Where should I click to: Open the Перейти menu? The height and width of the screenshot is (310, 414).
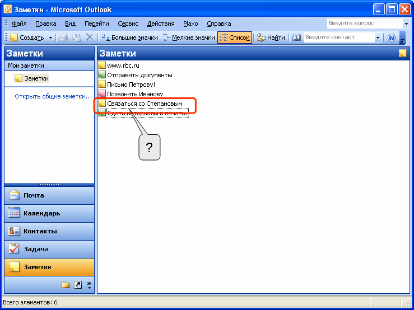pyautogui.click(x=96, y=24)
